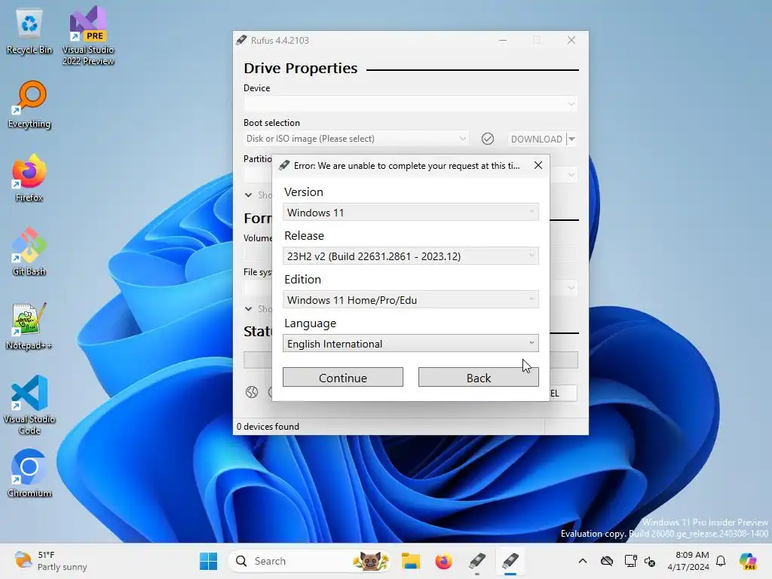Open Chromium desktop shortcut
Image resolution: width=772 pixels, height=579 pixels.
pos(29,473)
